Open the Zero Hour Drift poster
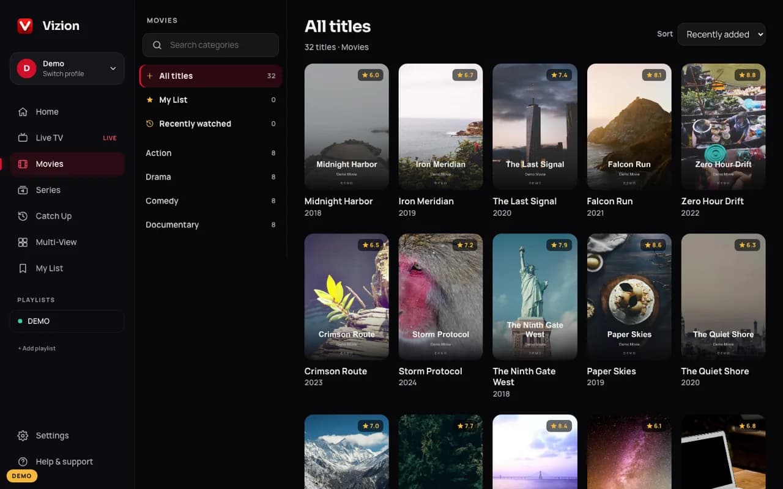 [x=724, y=127]
